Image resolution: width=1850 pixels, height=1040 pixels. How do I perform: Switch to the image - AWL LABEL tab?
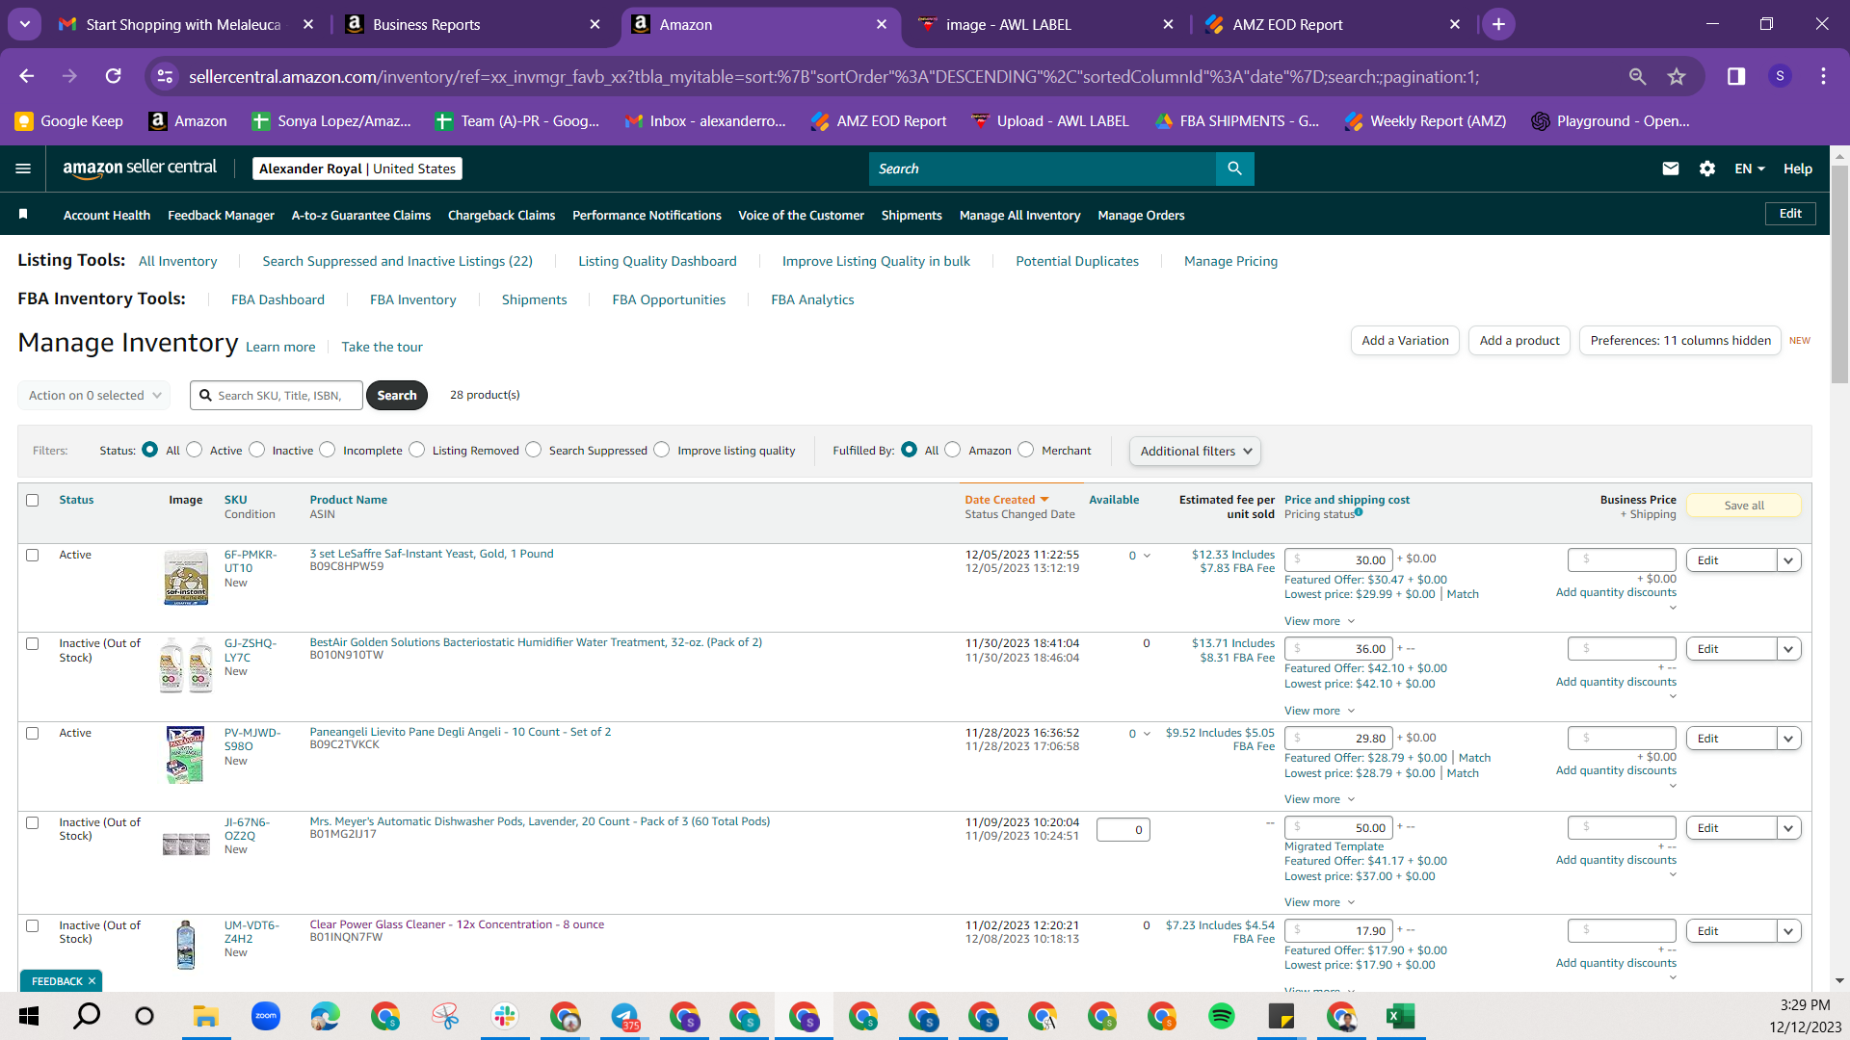click(1046, 24)
